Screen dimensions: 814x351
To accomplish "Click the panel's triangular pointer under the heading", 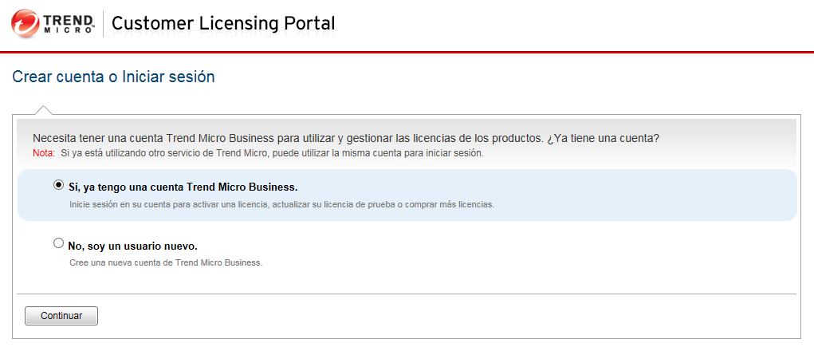I will (x=44, y=109).
